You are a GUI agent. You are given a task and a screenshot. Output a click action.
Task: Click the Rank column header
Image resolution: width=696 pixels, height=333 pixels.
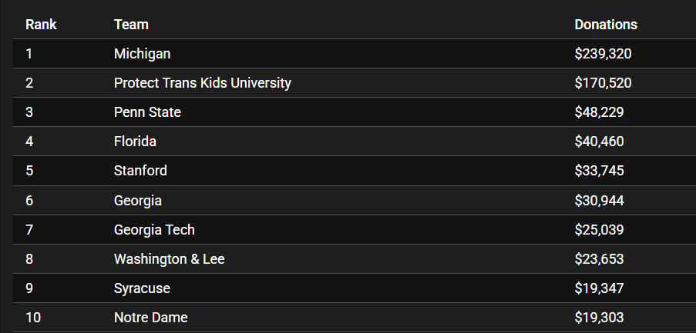[x=41, y=25]
